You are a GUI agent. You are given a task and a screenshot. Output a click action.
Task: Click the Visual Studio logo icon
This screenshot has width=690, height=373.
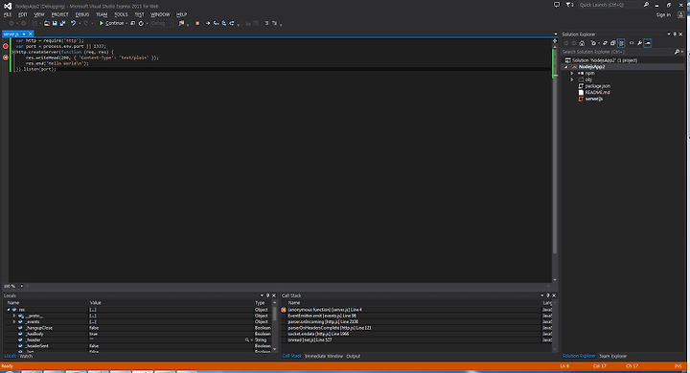(8, 6)
